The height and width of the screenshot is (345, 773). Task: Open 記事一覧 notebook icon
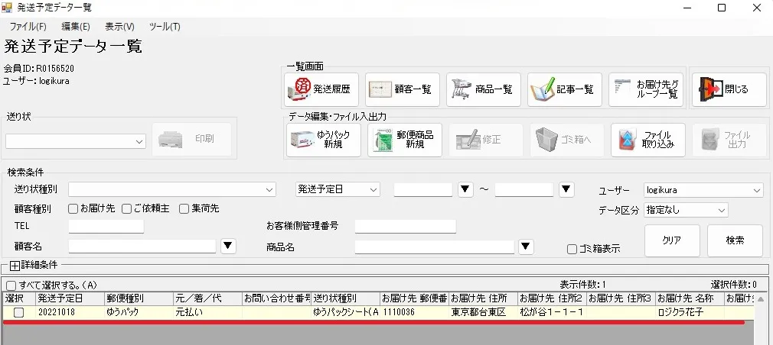coord(543,89)
